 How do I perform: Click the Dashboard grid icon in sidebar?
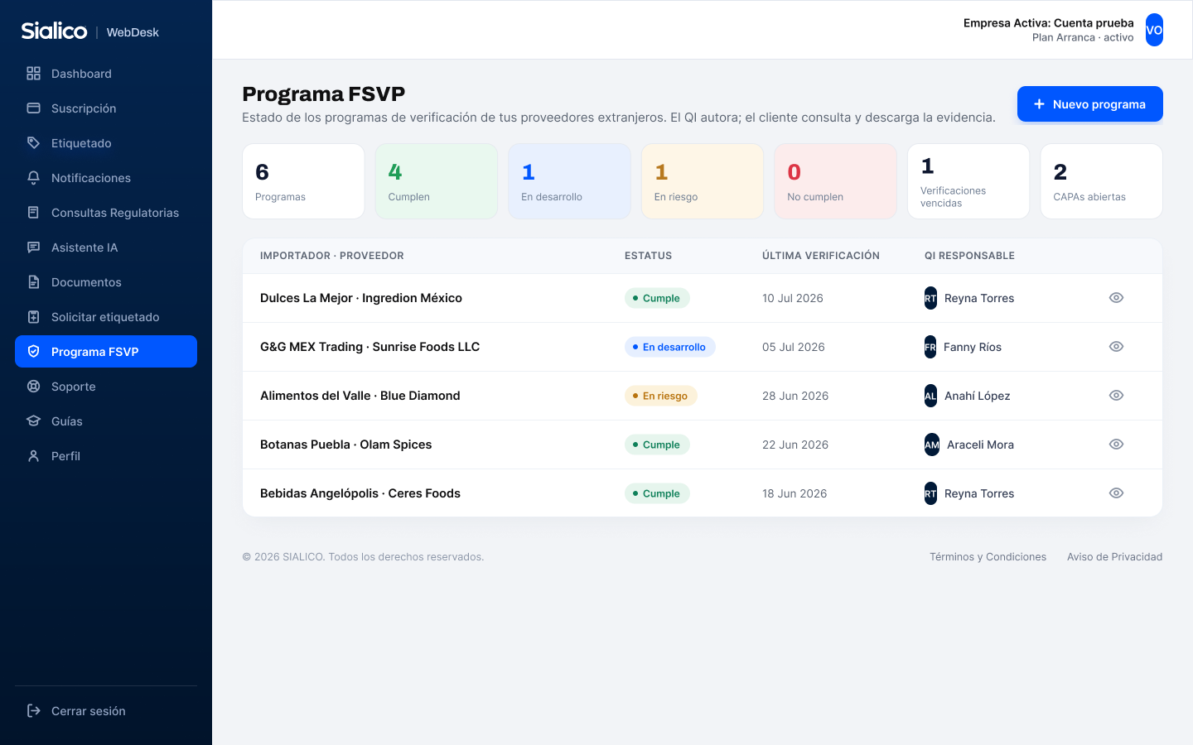point(33,74)
